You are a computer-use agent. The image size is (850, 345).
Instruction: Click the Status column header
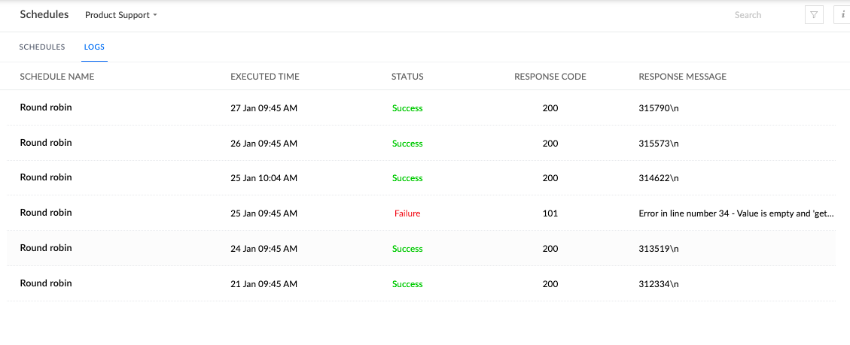[407, 77]
